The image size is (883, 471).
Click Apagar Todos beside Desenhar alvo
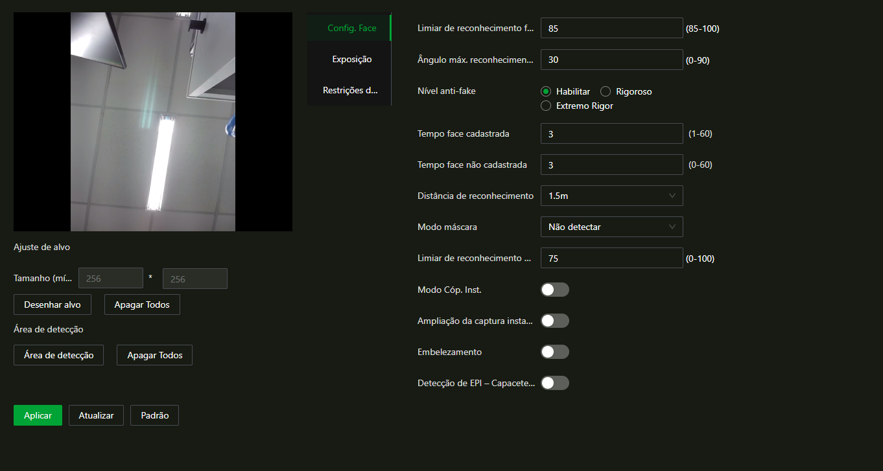click(x=142, y=304)
